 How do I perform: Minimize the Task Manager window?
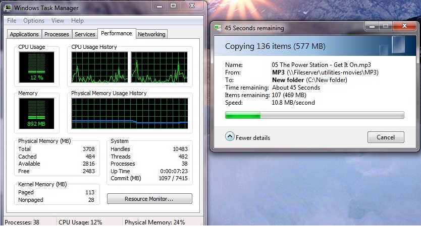tap(160, 6)
